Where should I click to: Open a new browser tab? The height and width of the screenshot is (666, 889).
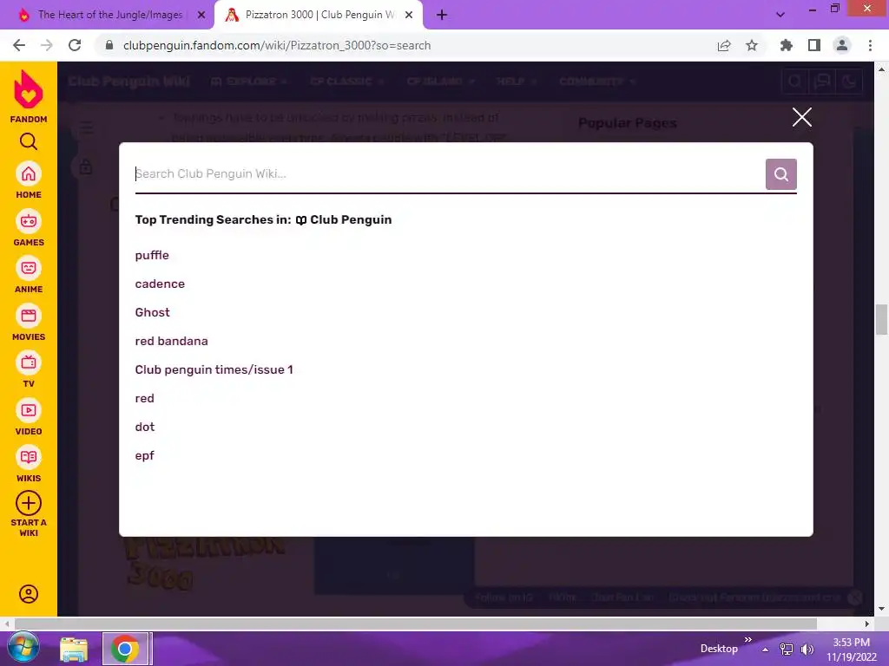(x=442, y=16)
